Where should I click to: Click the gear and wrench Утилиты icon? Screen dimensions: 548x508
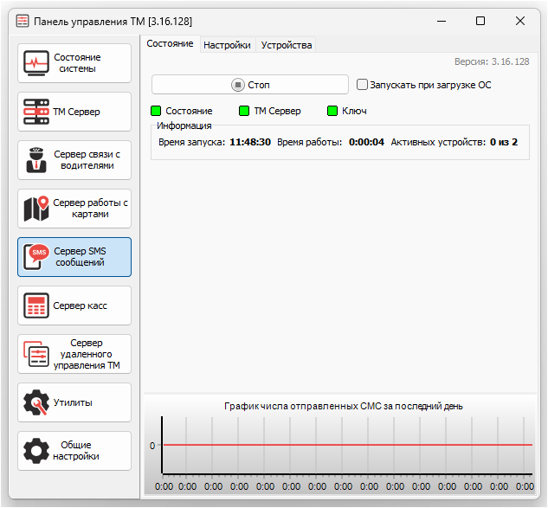pyautogui.click(x=36, y=402)
